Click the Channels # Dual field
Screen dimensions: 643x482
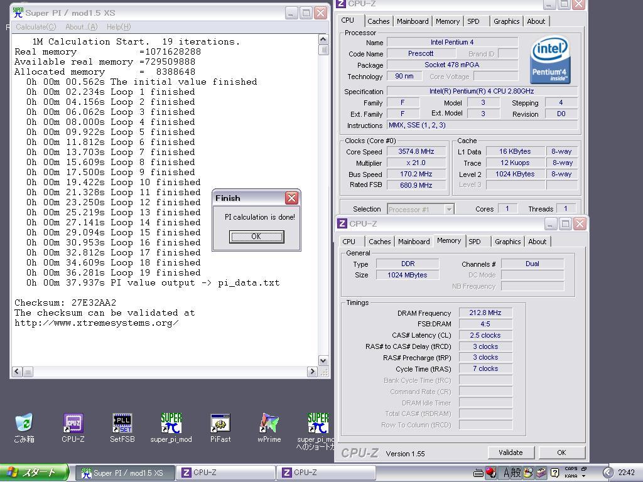tap(532, 264)
